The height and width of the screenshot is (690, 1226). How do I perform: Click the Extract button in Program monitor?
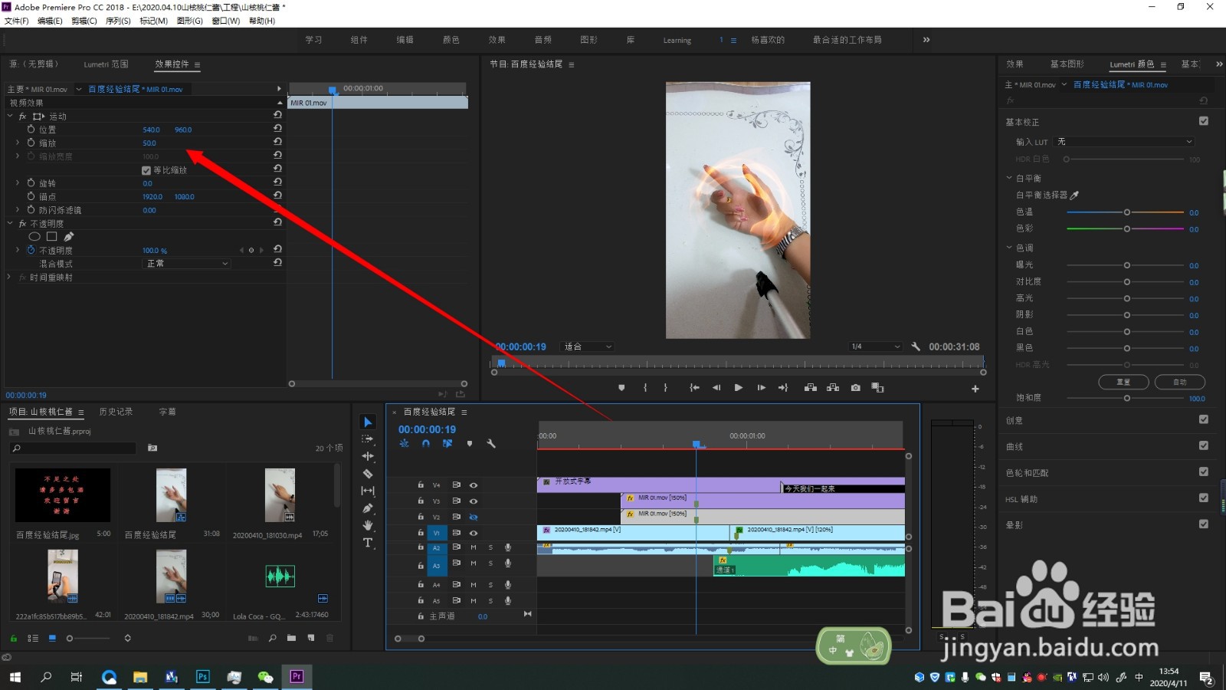pyautogui.click(x=833, y=388)
